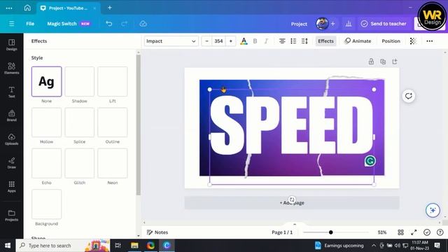
Task: Select the Neon text style
Action: click(113, 163)
